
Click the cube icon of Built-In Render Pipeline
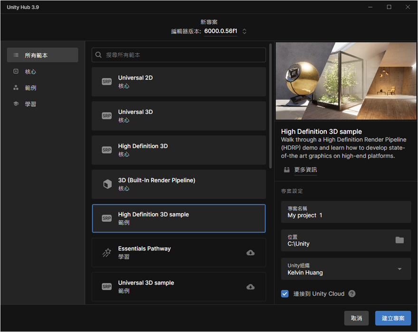tap(107, 184)
